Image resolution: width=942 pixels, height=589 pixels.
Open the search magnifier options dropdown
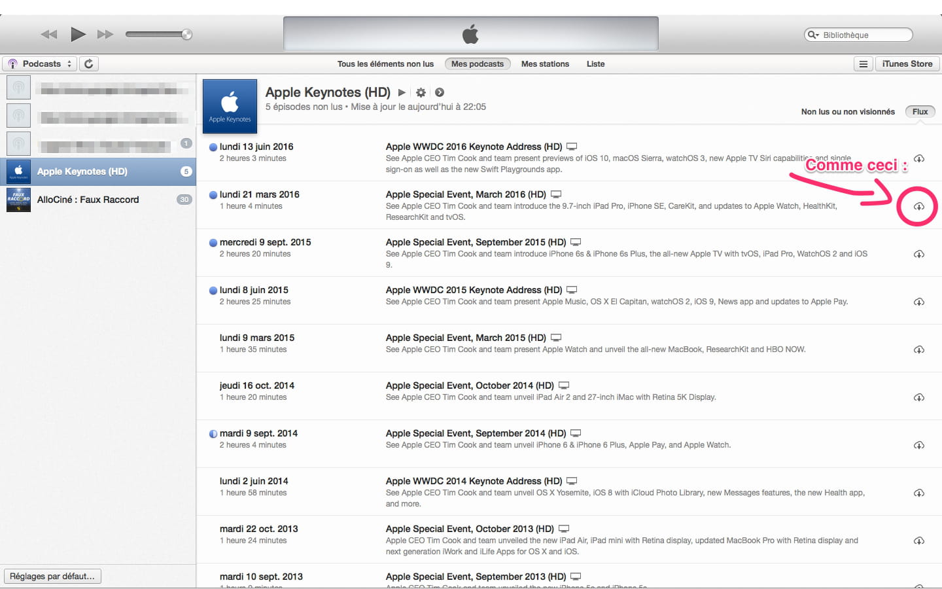click(x=813, y=35)
